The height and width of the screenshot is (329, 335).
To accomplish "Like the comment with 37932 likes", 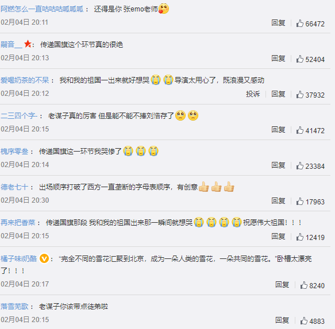I will [x=300, y=95].
